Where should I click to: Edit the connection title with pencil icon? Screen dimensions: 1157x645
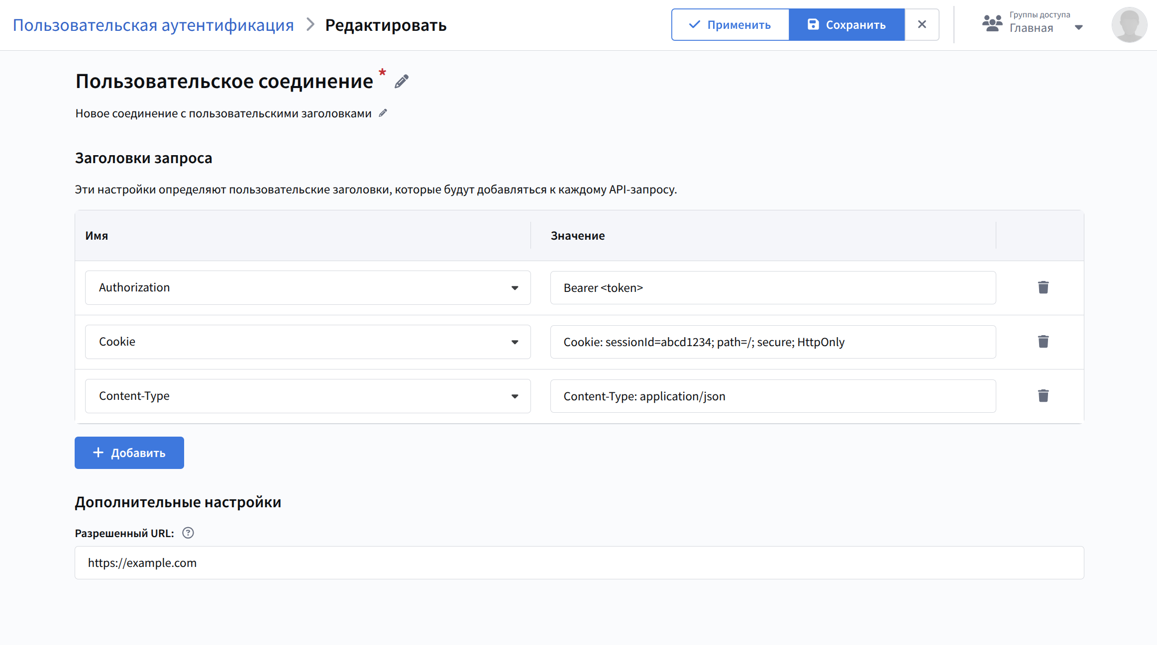[x=402, y=81]
